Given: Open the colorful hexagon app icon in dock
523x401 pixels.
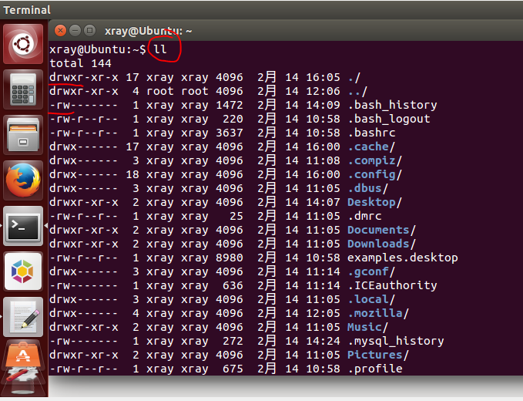Looking at the screenshot, I should tap(23, 271).
